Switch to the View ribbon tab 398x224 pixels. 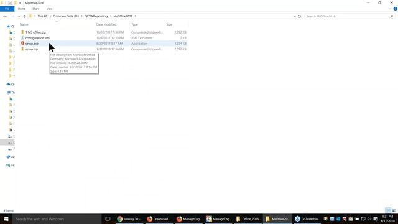pos(49,9)
